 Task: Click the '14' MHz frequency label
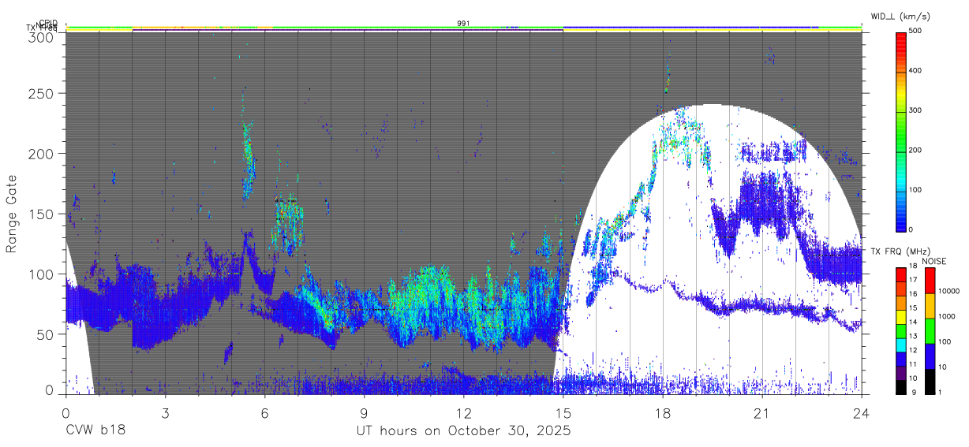(913, 322)
